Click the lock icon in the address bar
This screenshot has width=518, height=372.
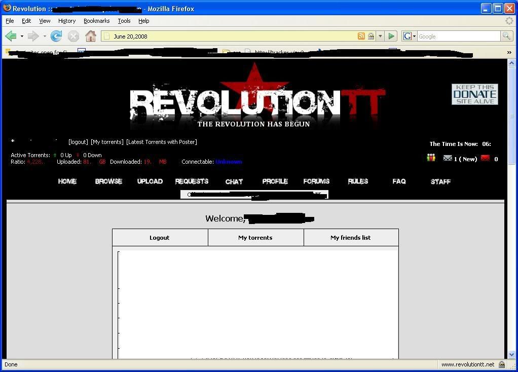click(371, 36)
